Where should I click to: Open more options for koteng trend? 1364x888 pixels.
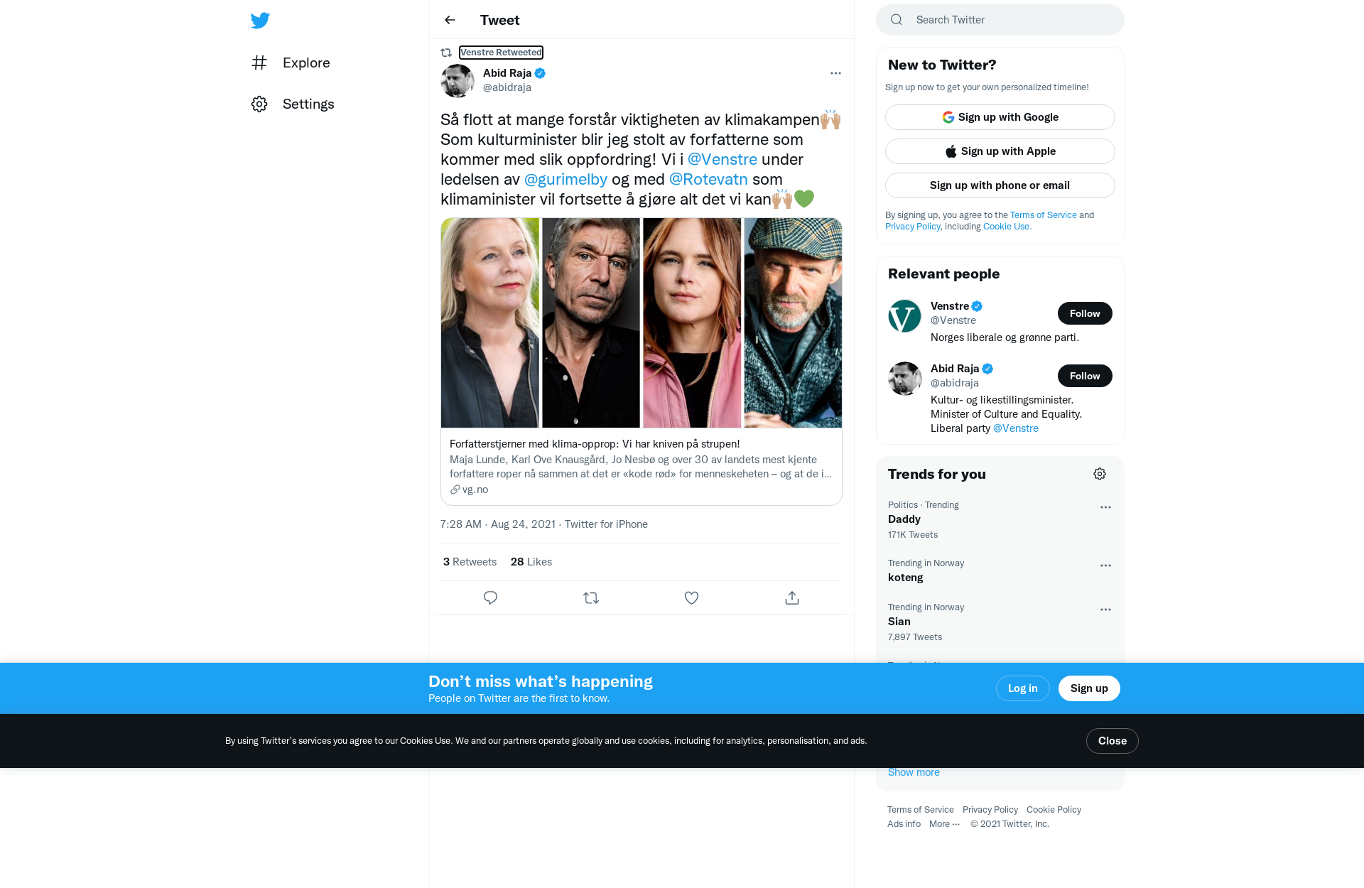[x=1105, y=565]
